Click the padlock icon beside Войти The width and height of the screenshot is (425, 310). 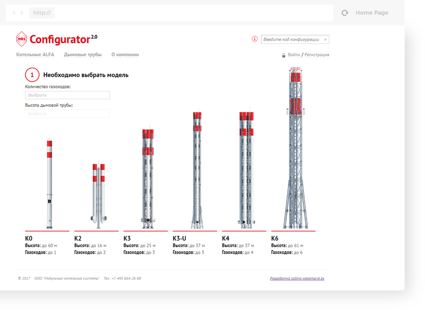point(284,55)
